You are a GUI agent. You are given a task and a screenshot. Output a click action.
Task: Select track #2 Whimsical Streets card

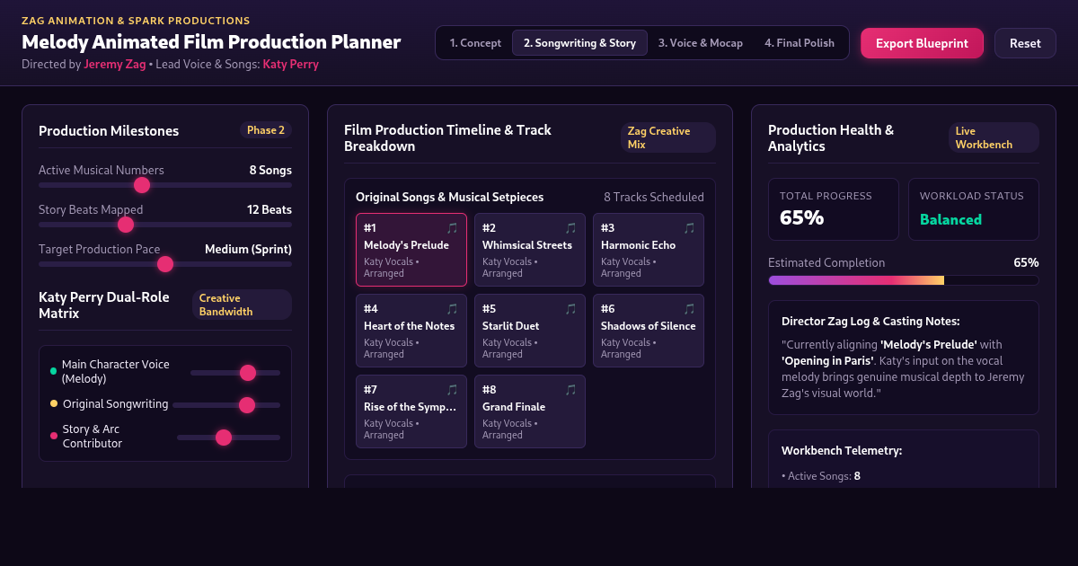(x=530, y=250)
